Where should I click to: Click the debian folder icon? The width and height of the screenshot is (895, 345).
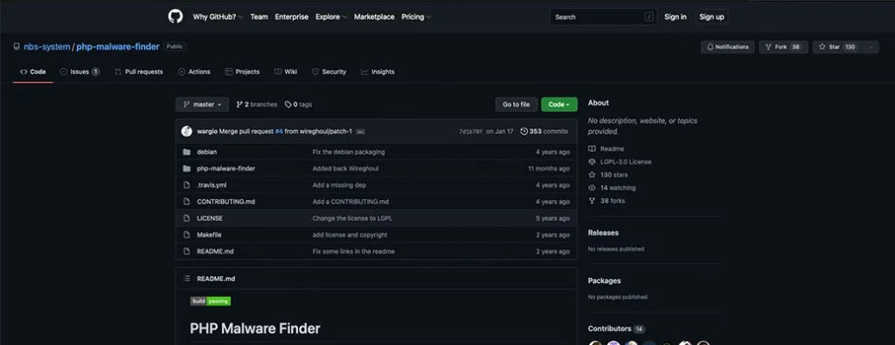coord(186,152)
